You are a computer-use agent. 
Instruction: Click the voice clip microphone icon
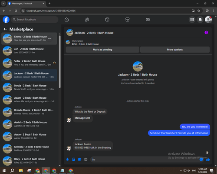(x=67, y=160)
